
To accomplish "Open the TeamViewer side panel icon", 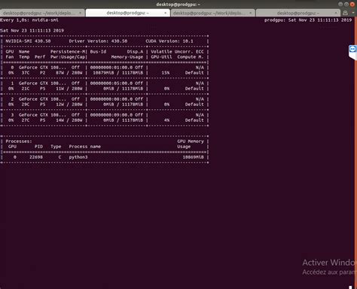I will coord(352,49).
